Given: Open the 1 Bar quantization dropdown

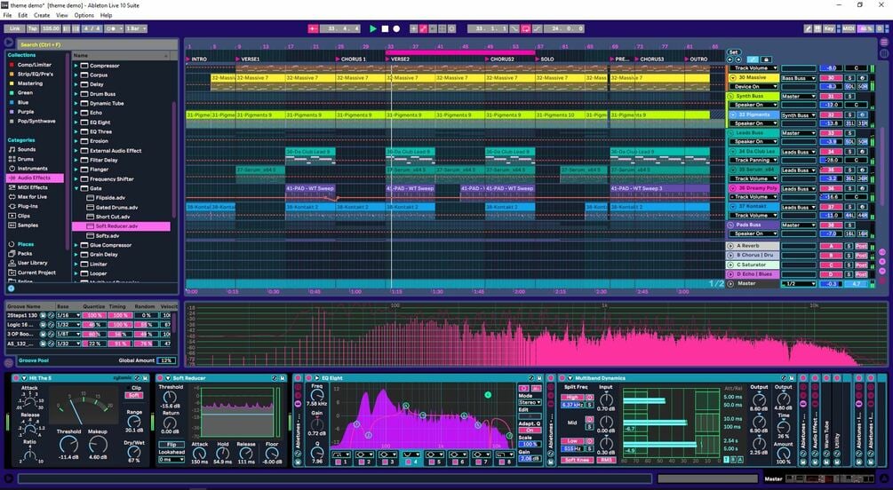Looking at the screenshot, I should 136,28.
